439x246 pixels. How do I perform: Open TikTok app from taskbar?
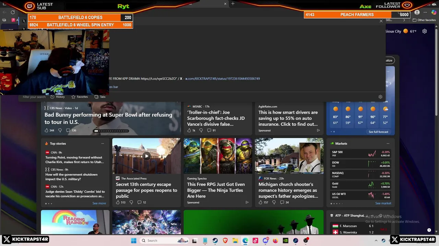tap(255, 241)
